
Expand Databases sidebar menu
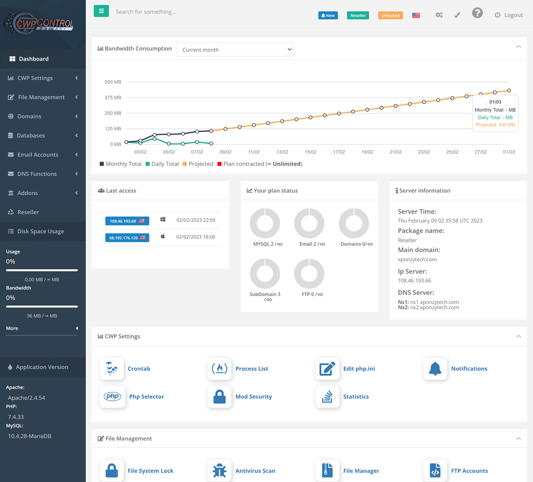[x=43, y=136]
